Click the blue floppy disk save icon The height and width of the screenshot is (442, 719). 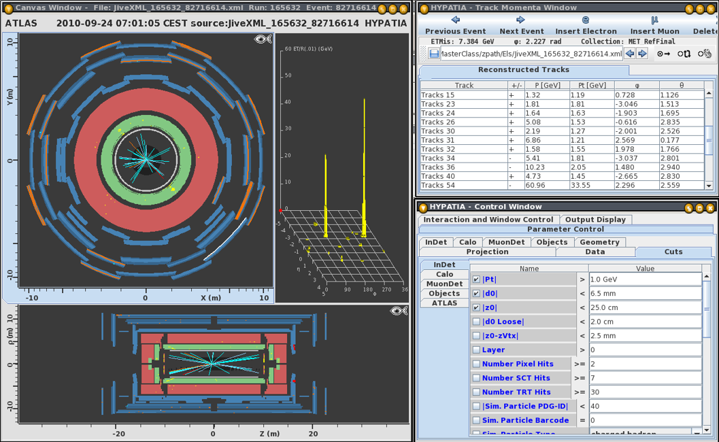point(433,54)
